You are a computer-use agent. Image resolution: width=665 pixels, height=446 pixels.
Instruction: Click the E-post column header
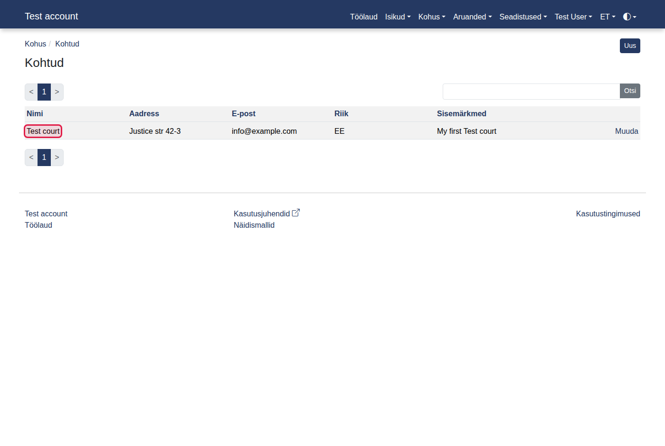click(x=244, y=113)
